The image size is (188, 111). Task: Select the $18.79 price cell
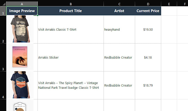click(148, 85)
